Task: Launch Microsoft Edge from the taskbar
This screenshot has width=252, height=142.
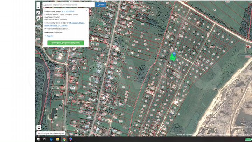Action: click(x=51, y=139)
